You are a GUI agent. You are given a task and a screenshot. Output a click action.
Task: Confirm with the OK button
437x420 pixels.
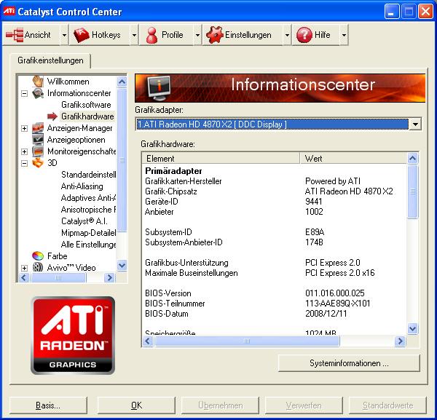click(x=136, y=405)
